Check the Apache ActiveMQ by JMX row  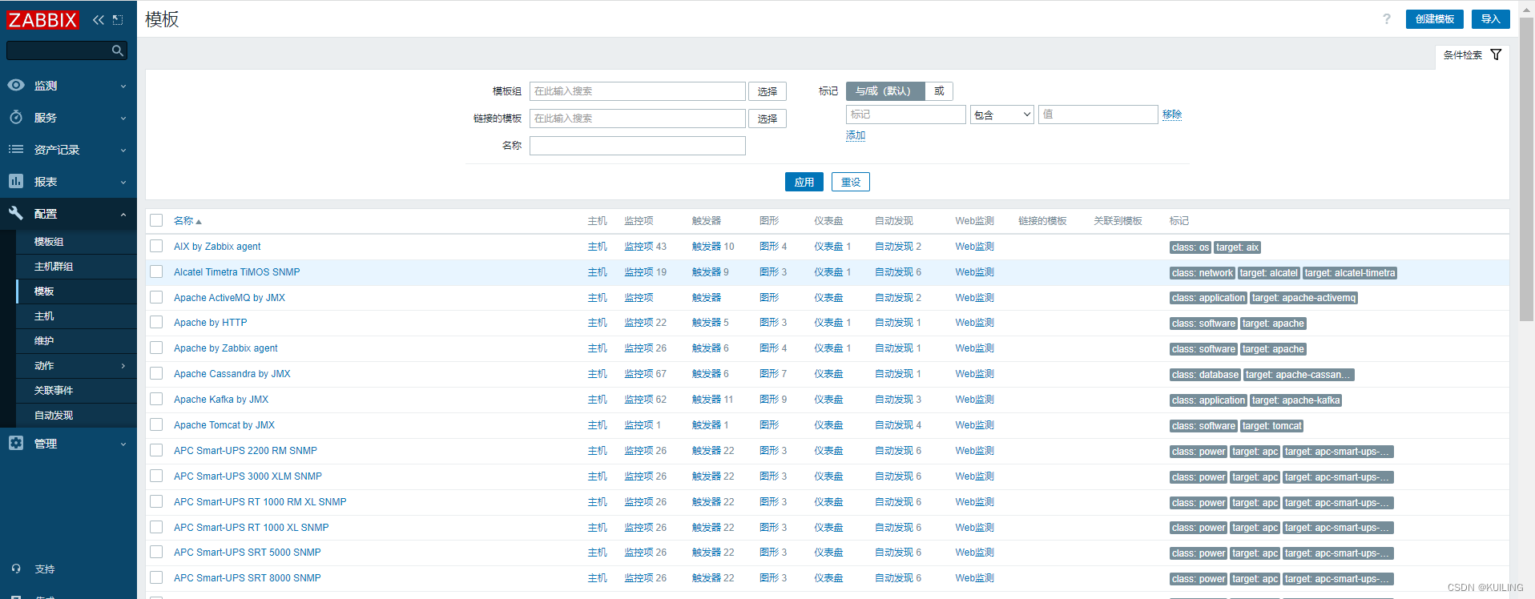(x=156, y=297)
